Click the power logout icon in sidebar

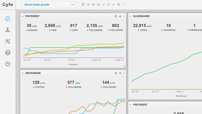(8, 64)
